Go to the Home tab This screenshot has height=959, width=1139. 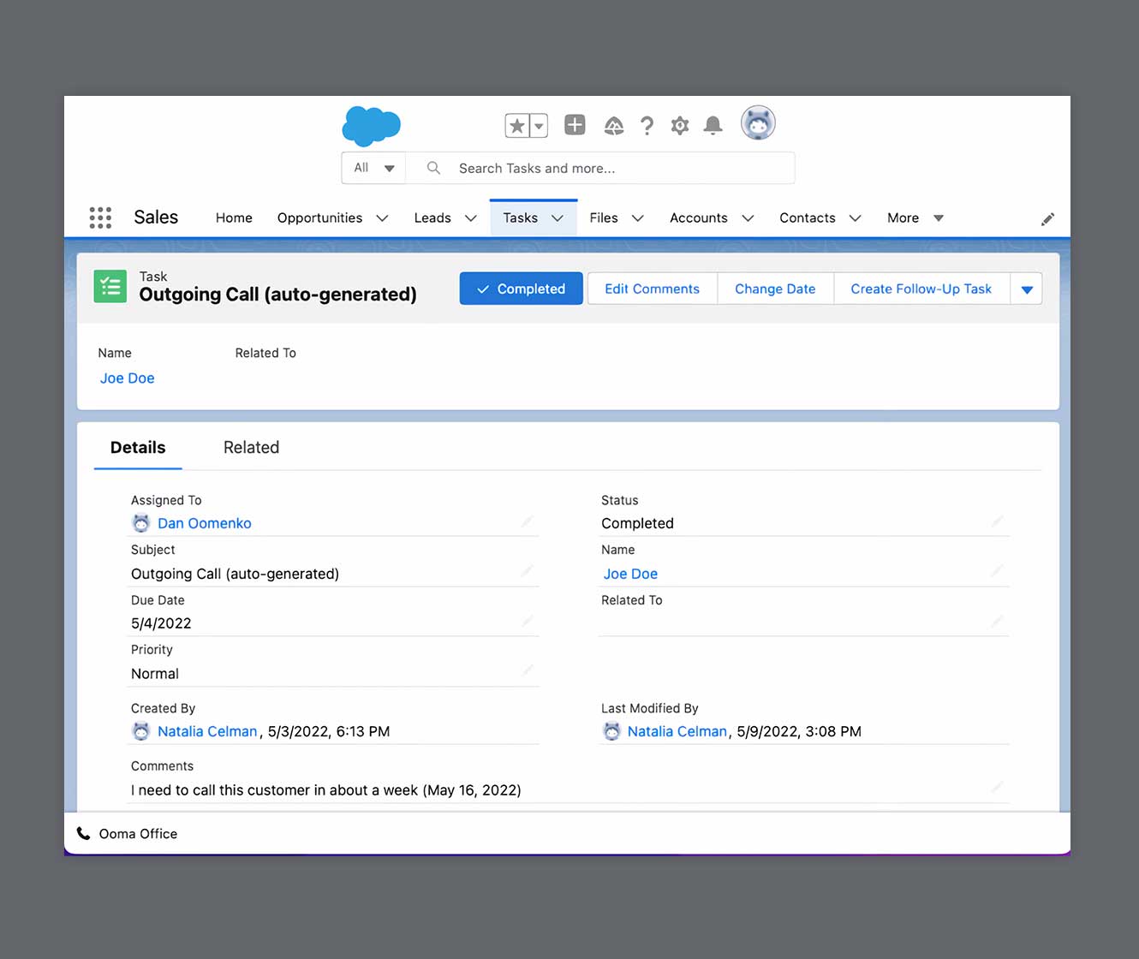pos(234,217)
